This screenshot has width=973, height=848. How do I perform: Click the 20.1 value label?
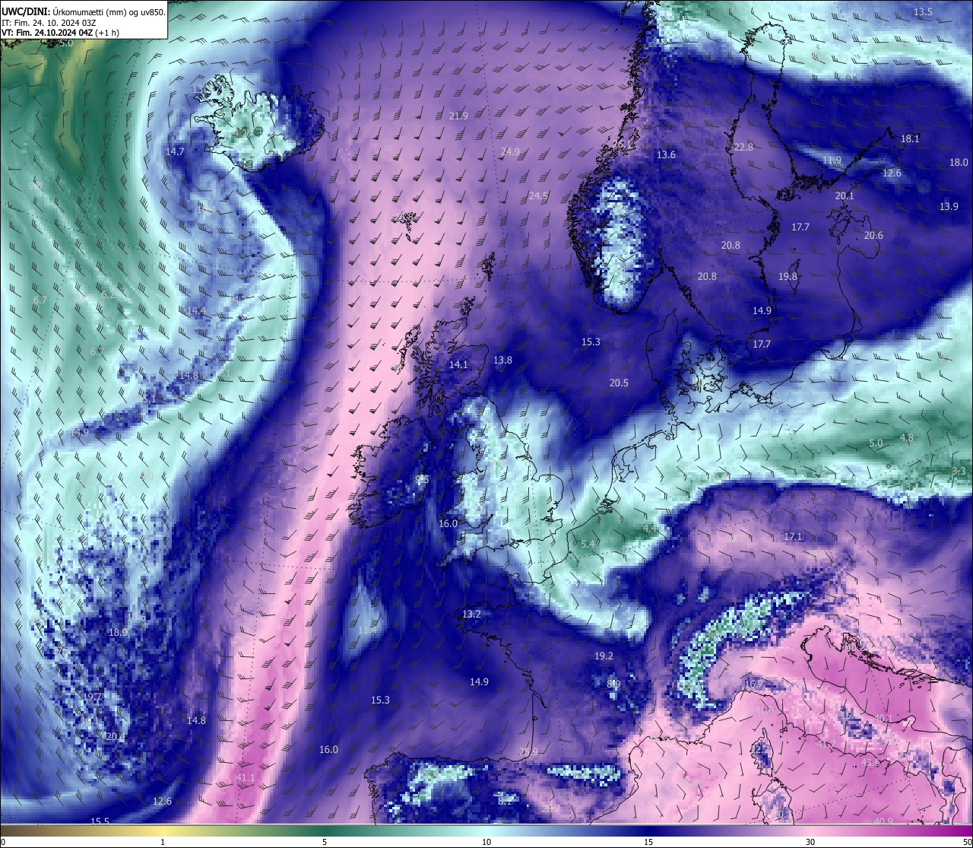coord(845,195)
